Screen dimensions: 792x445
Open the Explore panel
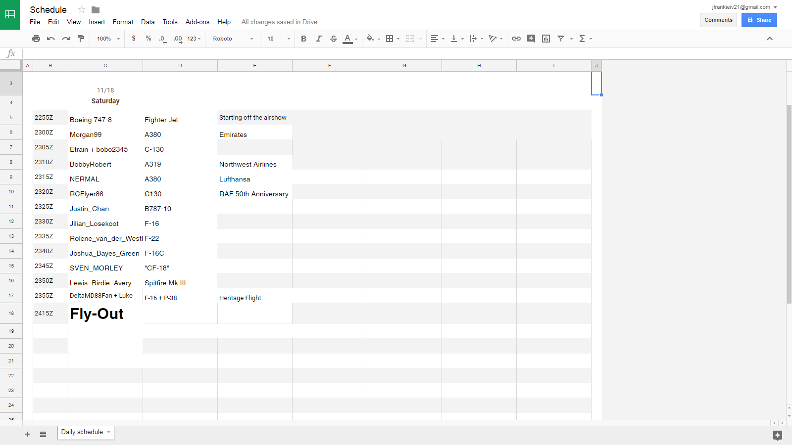[778, 435]
